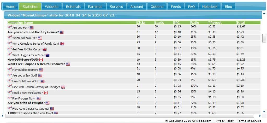Open the Statistics tab
Image resolution: width=267 pixels, height=123 pixels.
tap(30, 7)
